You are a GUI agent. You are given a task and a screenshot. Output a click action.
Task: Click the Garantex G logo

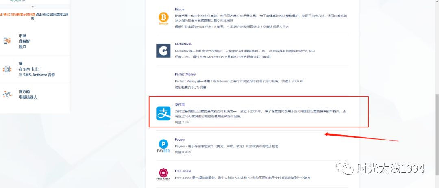[x=163, y=51]
